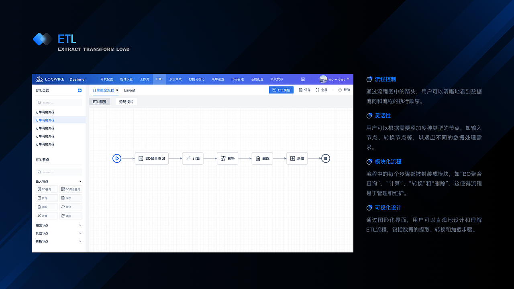Pick the 新增 node from the node palette

coord(47,198)
